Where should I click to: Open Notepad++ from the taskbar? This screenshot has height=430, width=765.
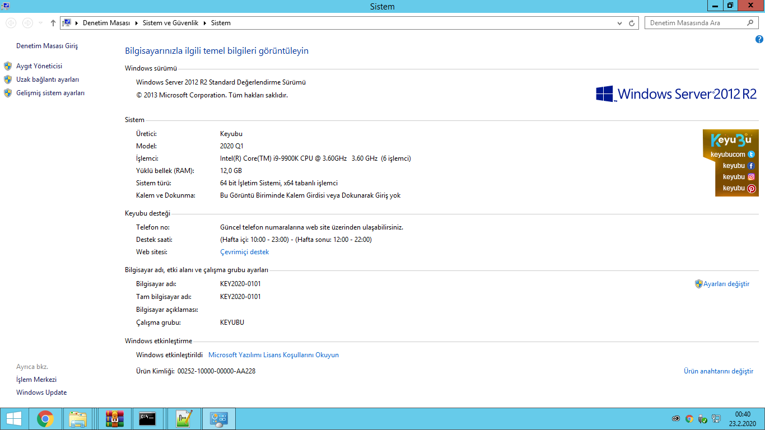pos(184,419)
